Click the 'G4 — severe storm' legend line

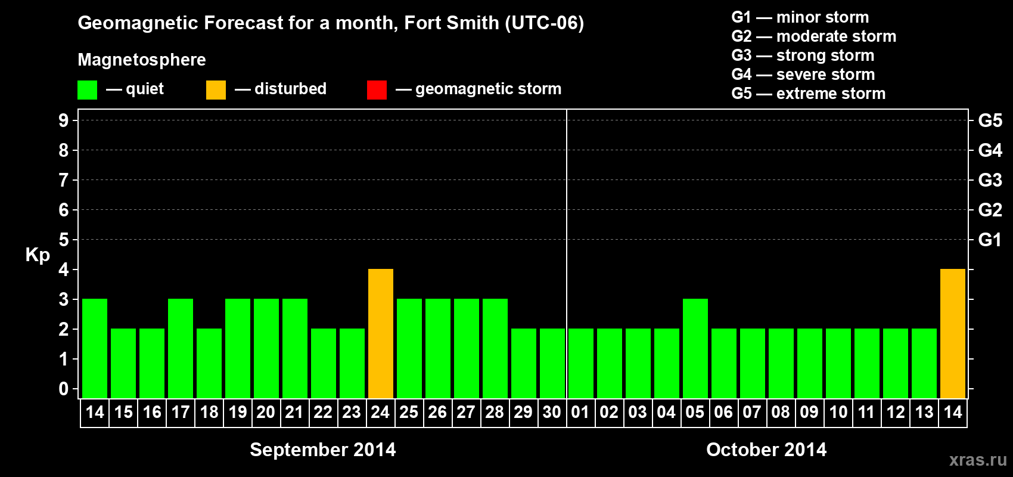pyautogui.click(x=803, y=75)
